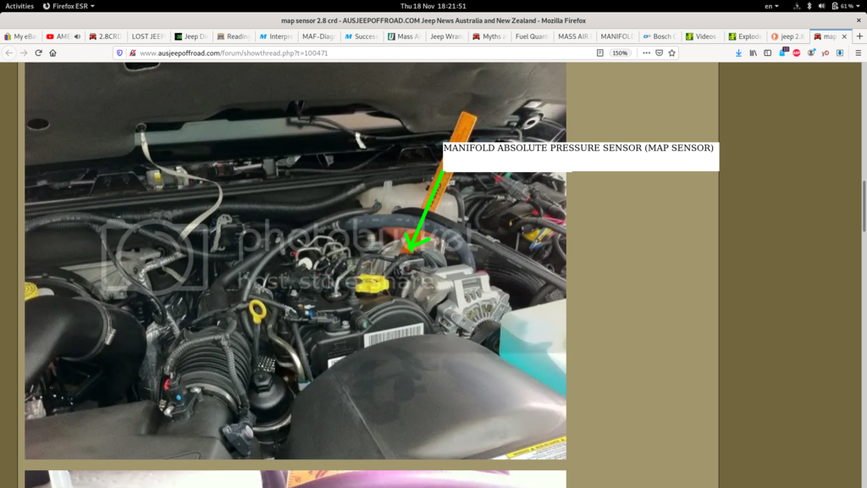Close the Firefox window

(859, 20)
